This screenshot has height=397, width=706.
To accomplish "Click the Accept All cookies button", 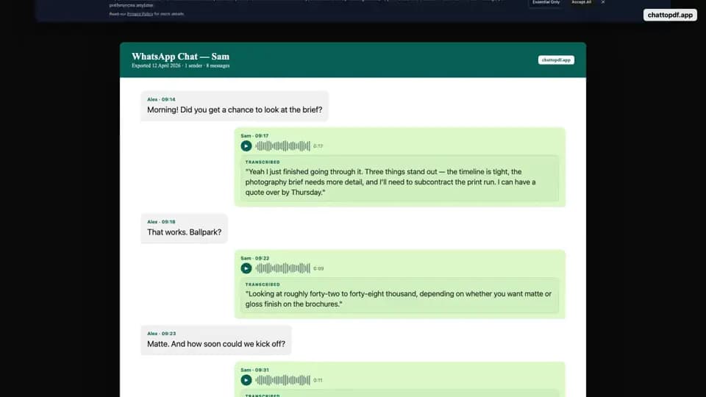I will (x=581, y=2).
